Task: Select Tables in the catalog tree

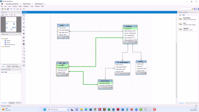Action: pyautogui.click(x=8, y=40)
